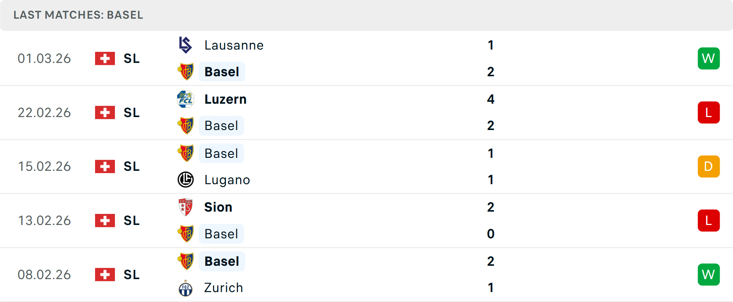Click the green W badge for the Zurich match

709,275
